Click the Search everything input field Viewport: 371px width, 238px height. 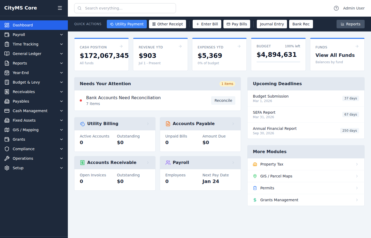click(x=125, y=8)
